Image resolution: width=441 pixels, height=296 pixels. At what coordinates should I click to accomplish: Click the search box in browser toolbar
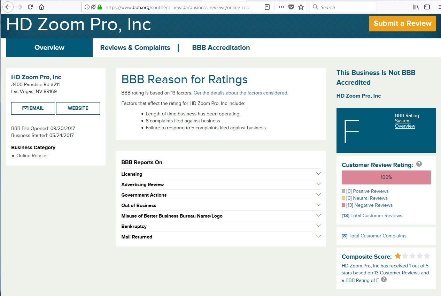(343, 7)
